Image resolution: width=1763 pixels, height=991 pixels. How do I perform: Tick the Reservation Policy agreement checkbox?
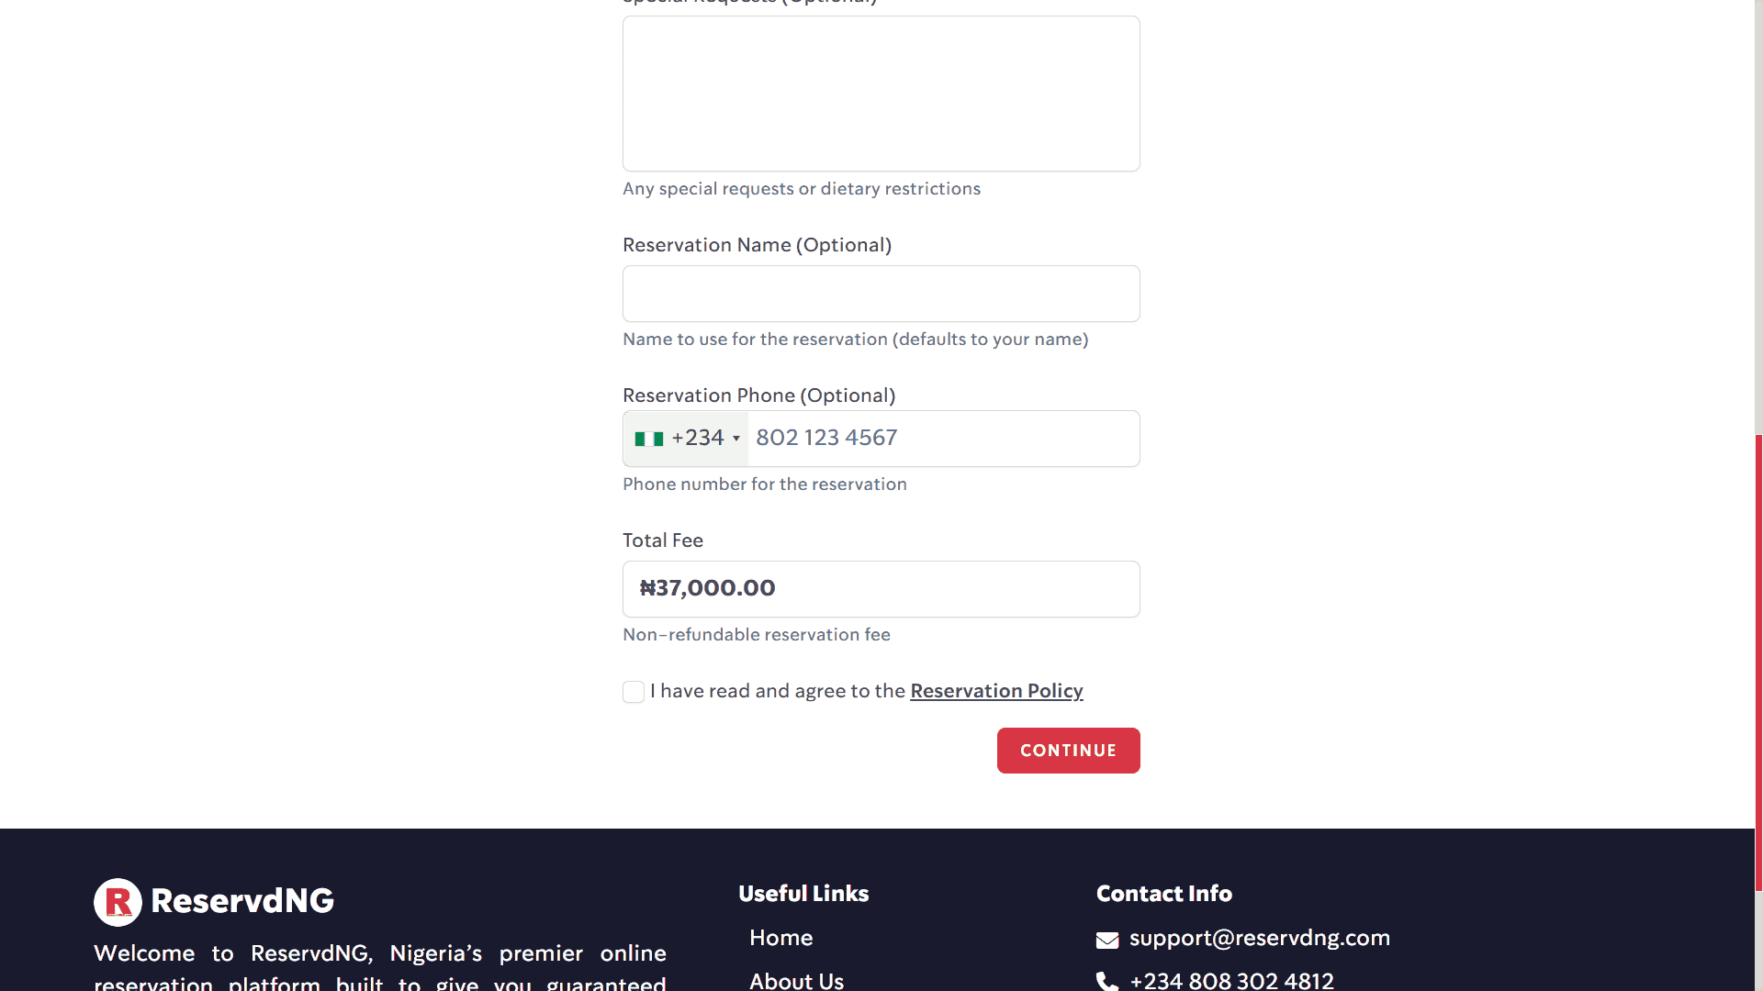pos(634,692)
